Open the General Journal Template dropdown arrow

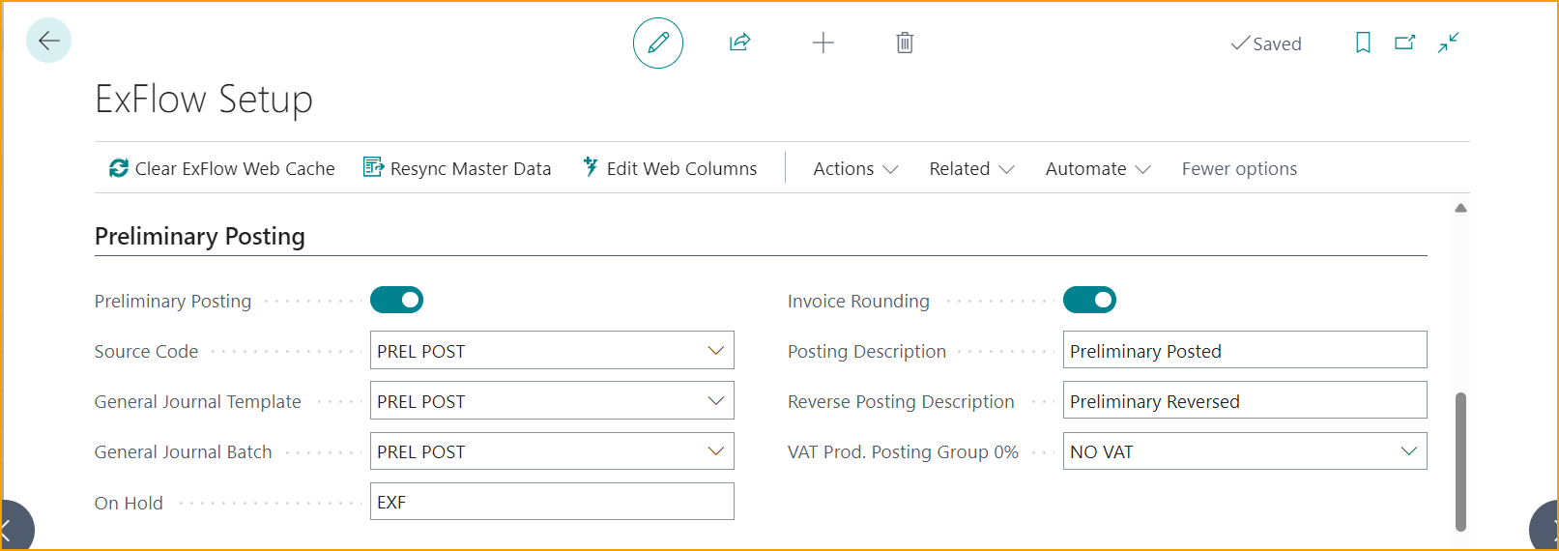click(x=716, y=401)
